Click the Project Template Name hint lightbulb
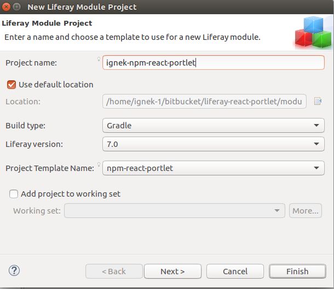The image size is (334, 289). click(x=99, y=164)
